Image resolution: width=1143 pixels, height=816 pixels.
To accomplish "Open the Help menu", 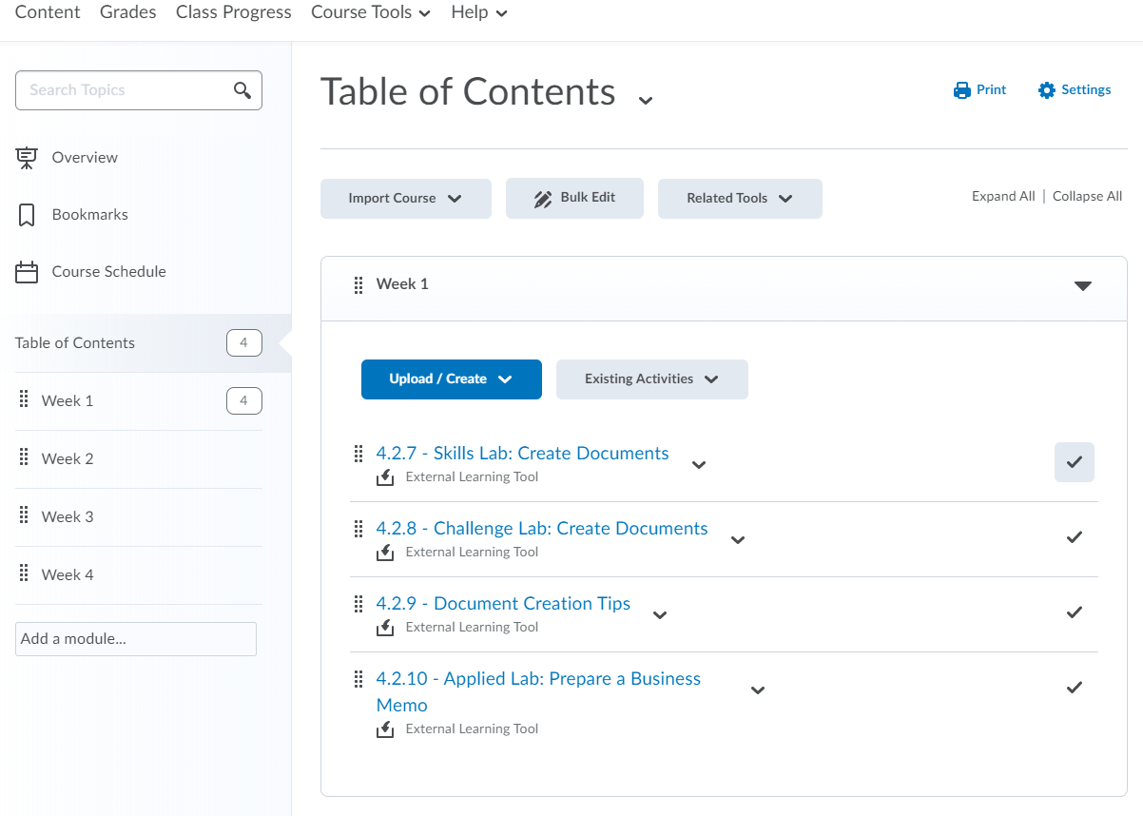I will click(479, 12).
